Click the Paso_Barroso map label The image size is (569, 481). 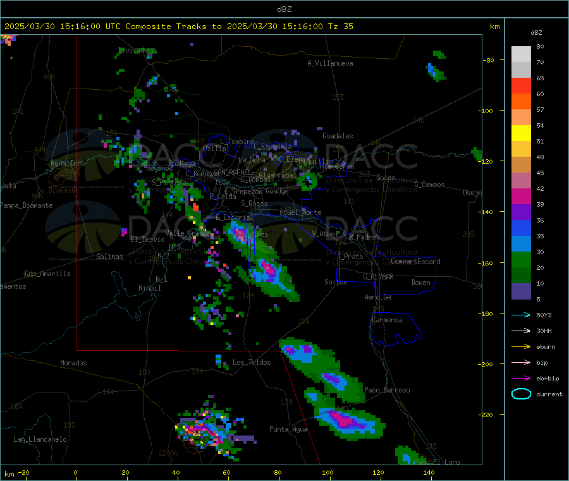click(387, 390)
